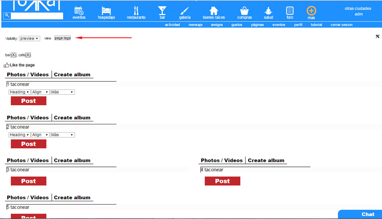Open the compras shopping basket icon
The height and width of the screenshot is (219, 382).
[244, 11]
